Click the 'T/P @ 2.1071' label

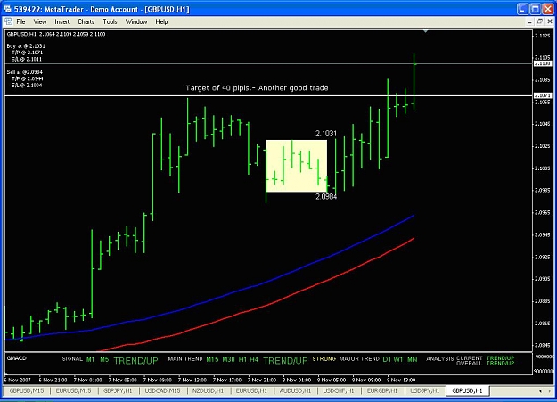click(x=27, y=53)
